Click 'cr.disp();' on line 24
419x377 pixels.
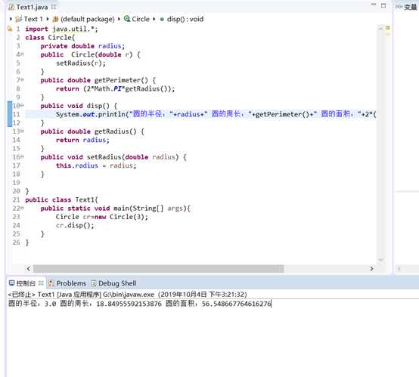(x=75, y=225)
